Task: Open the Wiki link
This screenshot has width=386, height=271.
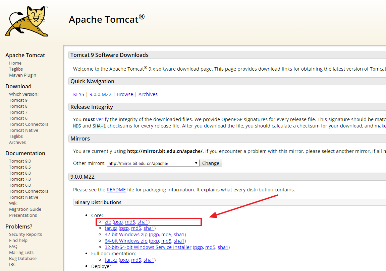Action: click(x=13, y=203)
